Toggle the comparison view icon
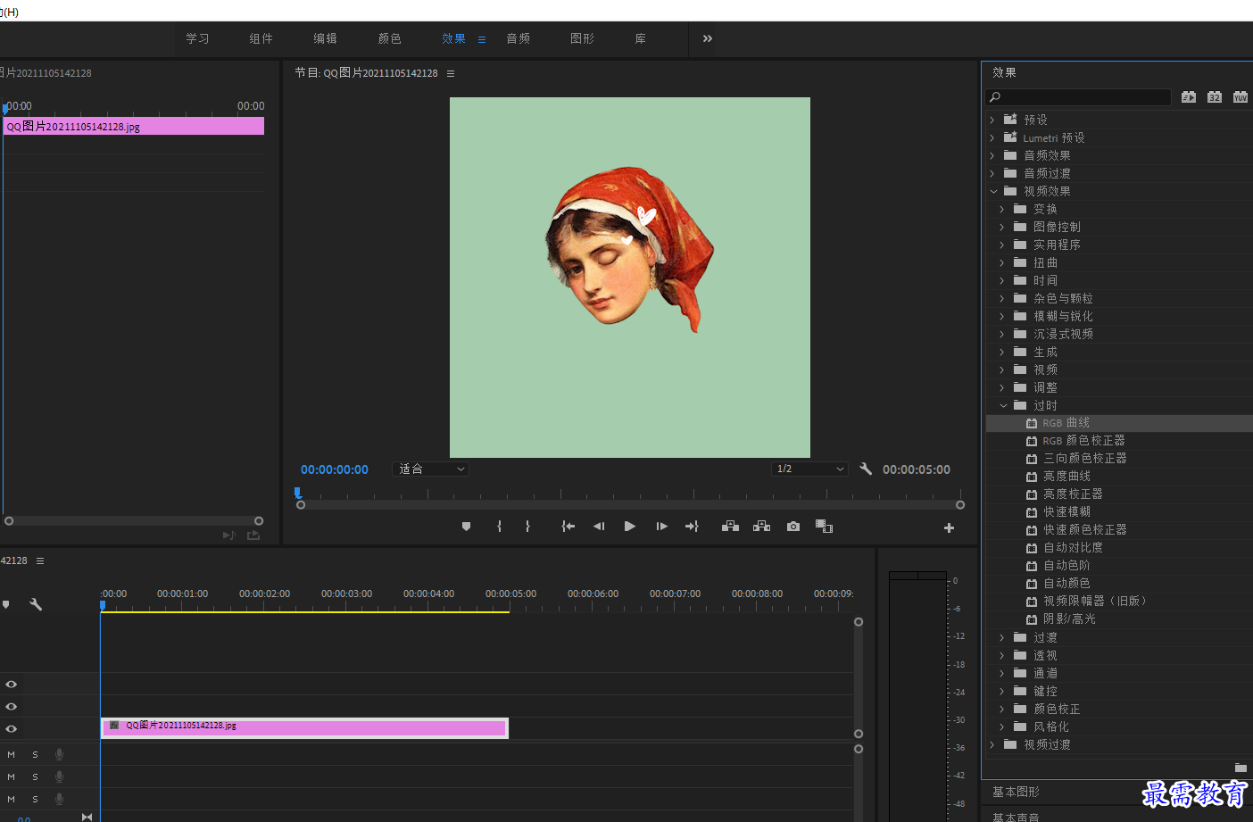Viewport: 1253px width, 822px height. coord(824,527)
